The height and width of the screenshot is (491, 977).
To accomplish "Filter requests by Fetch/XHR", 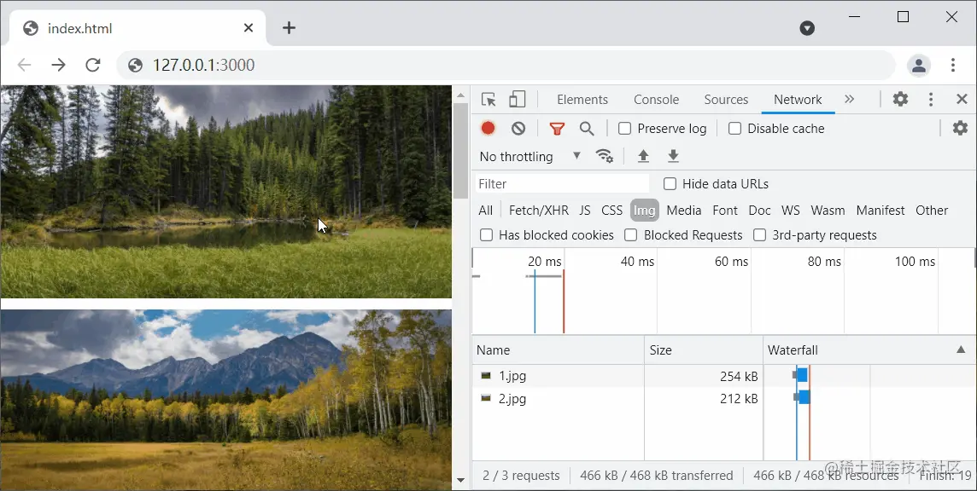I will pyautogui.click(x=538, y=211).
